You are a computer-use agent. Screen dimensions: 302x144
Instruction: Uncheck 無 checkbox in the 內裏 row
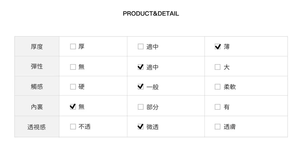[x=73, y=107]
